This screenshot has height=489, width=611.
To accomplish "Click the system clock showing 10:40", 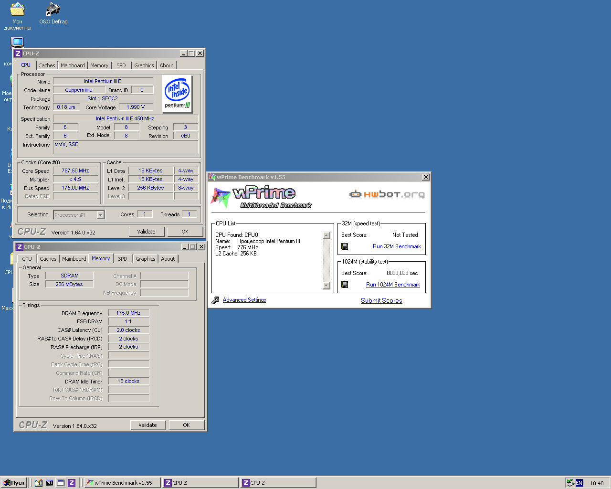I will 597,483.
